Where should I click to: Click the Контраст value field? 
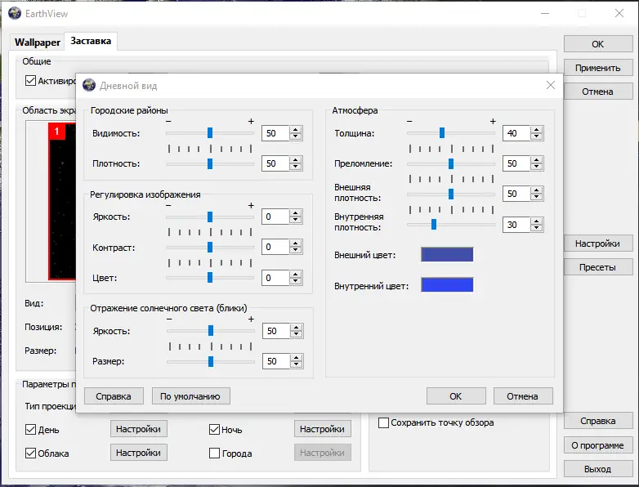[275, 247]
